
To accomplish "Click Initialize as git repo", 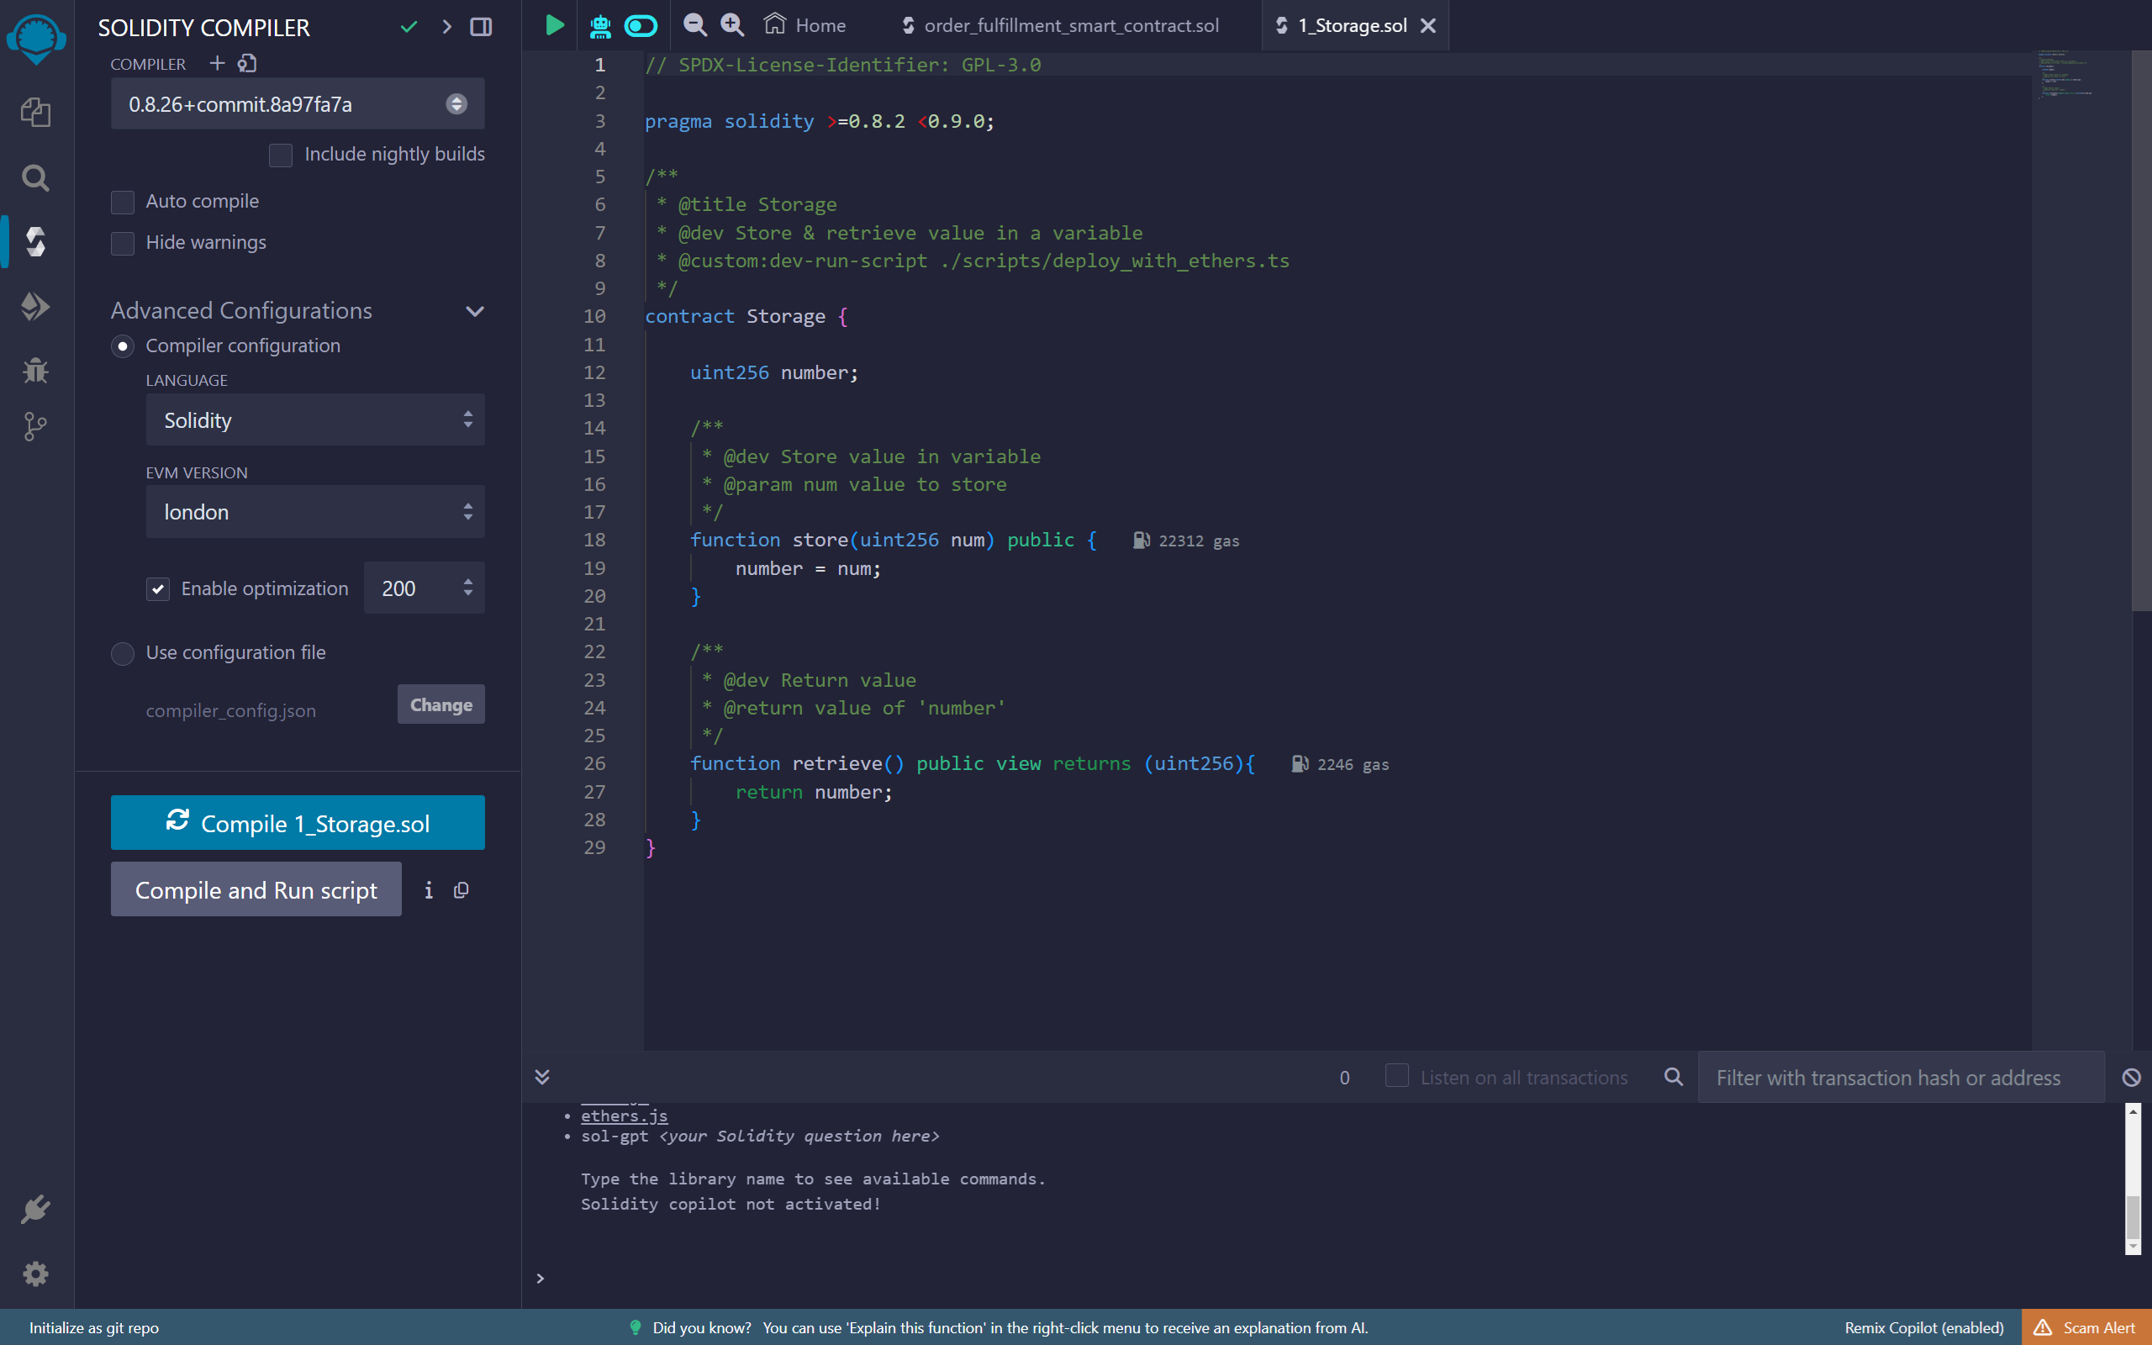I will click(x=94, y=1327).
